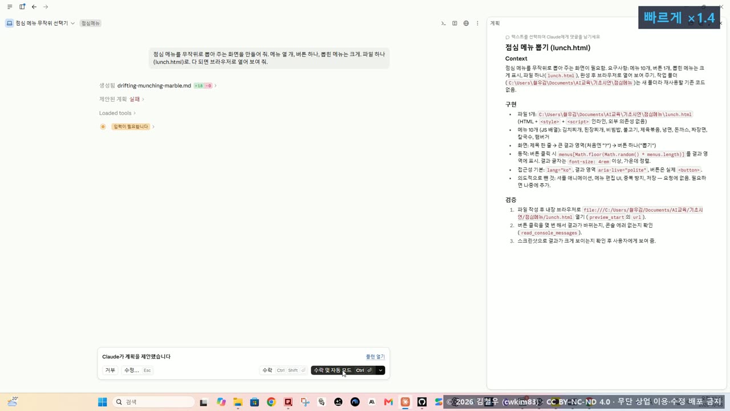This screenshot has width=730, height=411.
Task: Click the square preview panel icon beside the terminal icon
Action: [455, 23]
